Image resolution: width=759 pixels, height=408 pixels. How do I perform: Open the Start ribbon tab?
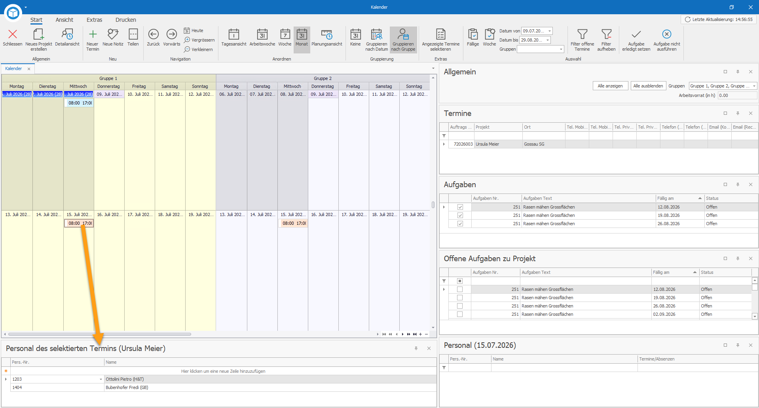(x=36, y=20)
